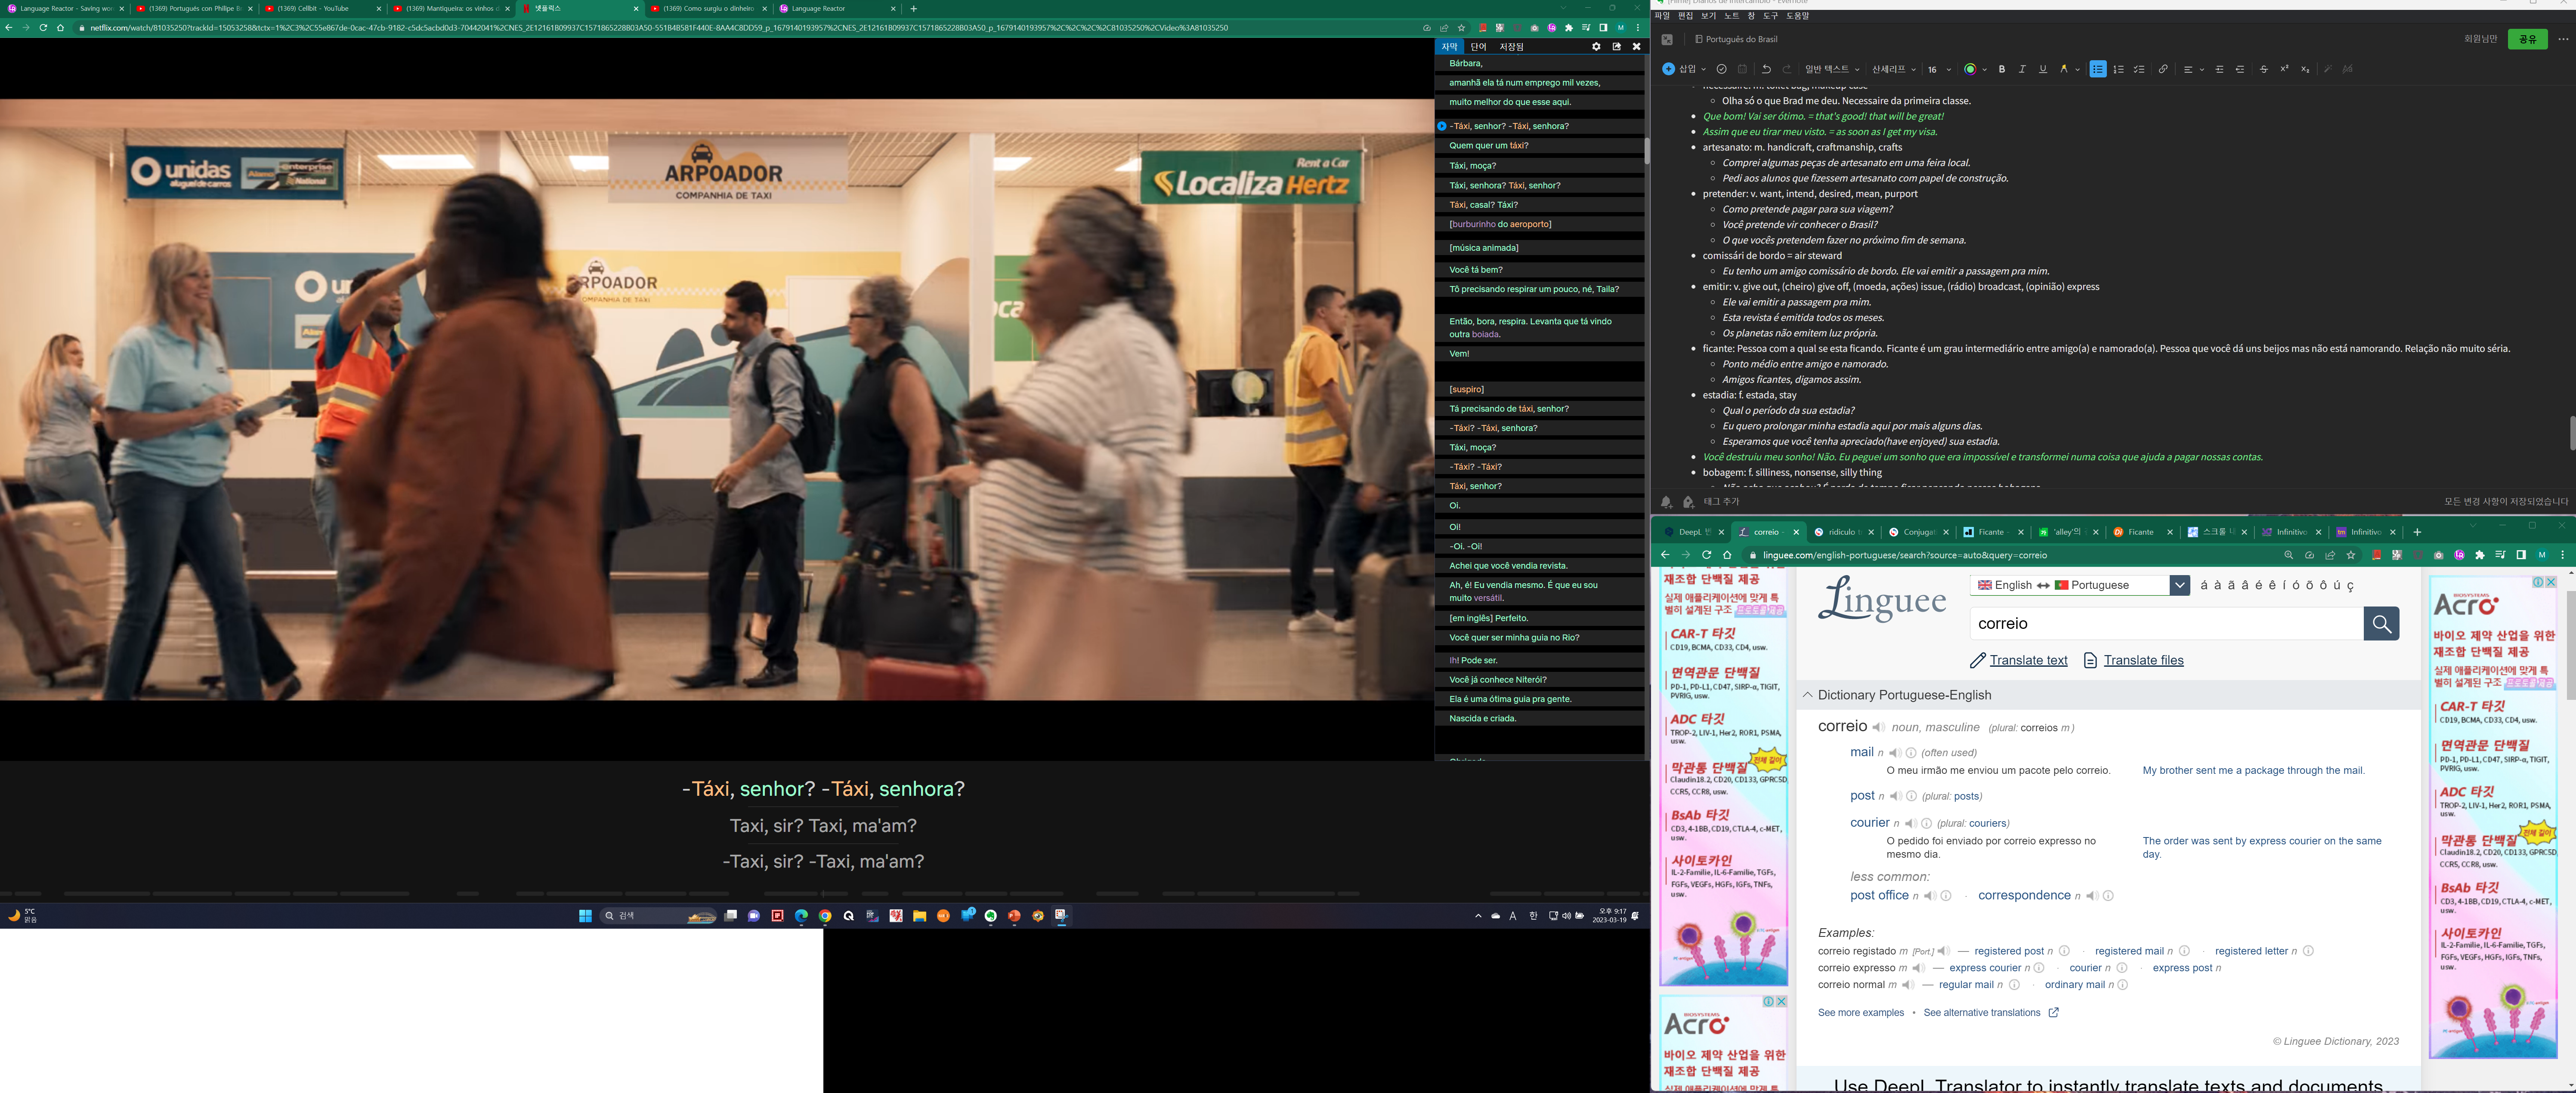Open the Language Reactor export icon
The width and height of the screenshot is (2576, 1093).
point(1616,47)
